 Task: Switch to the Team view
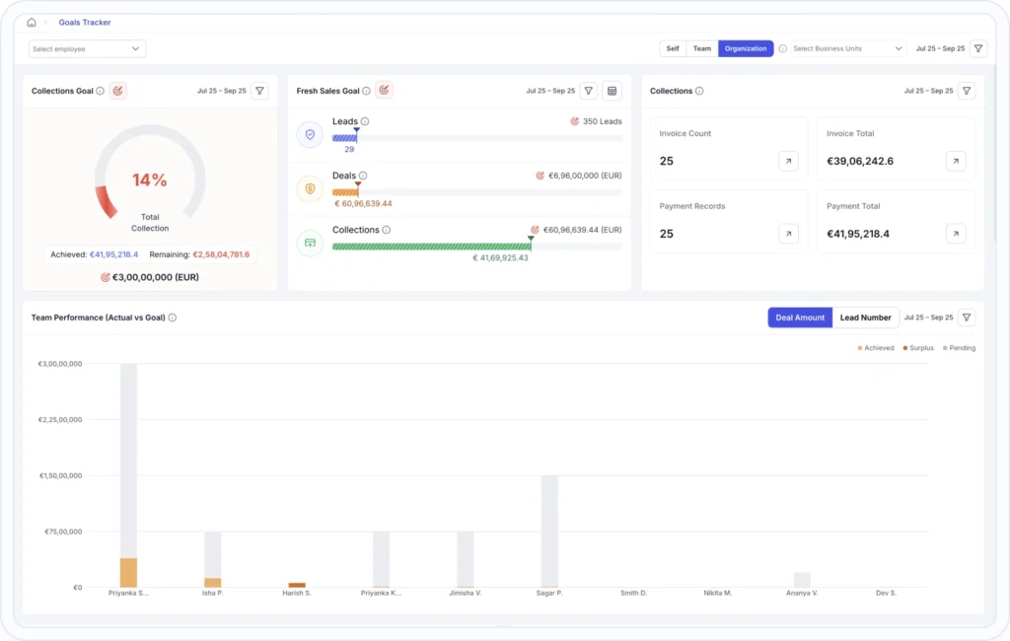click(x=702, y=47)
